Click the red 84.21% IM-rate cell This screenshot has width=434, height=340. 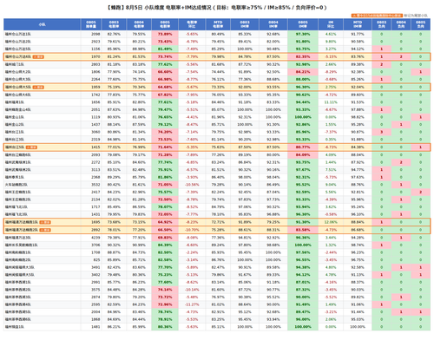[303, 72]
